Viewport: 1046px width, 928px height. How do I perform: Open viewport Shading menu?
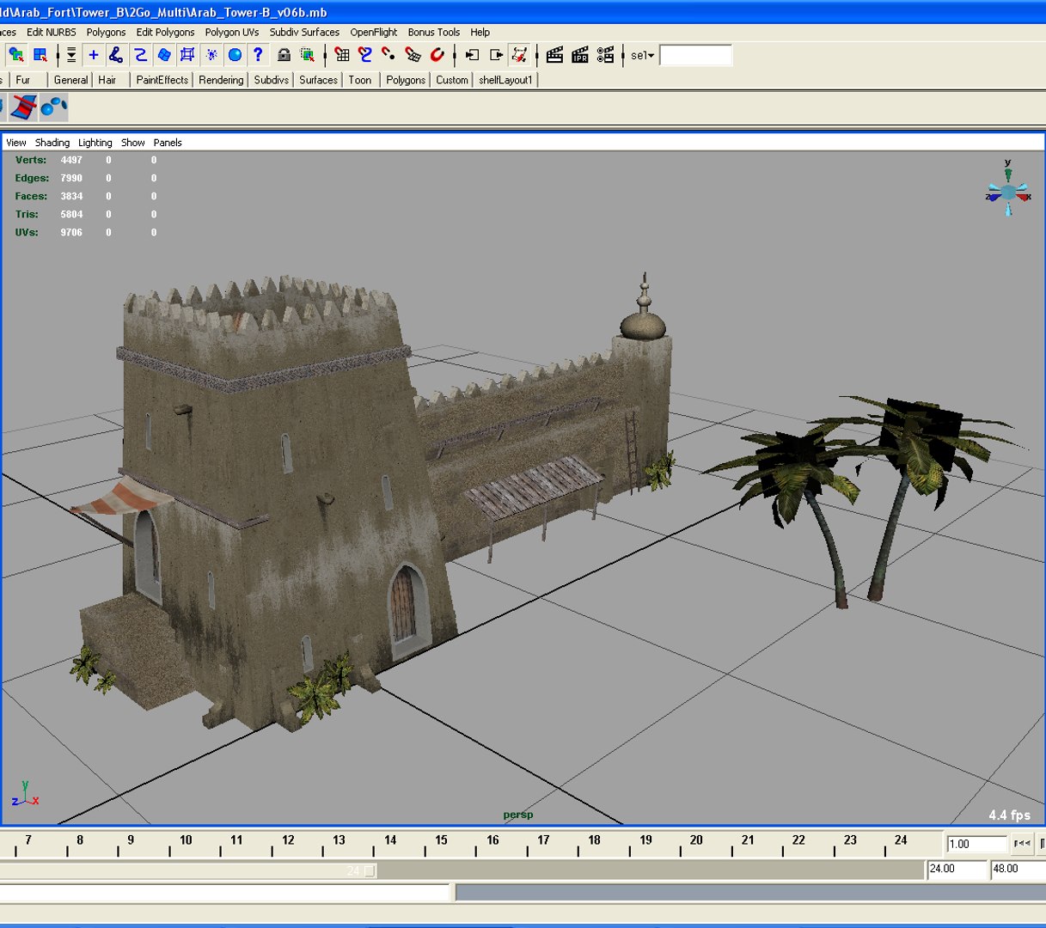(52, 143)
